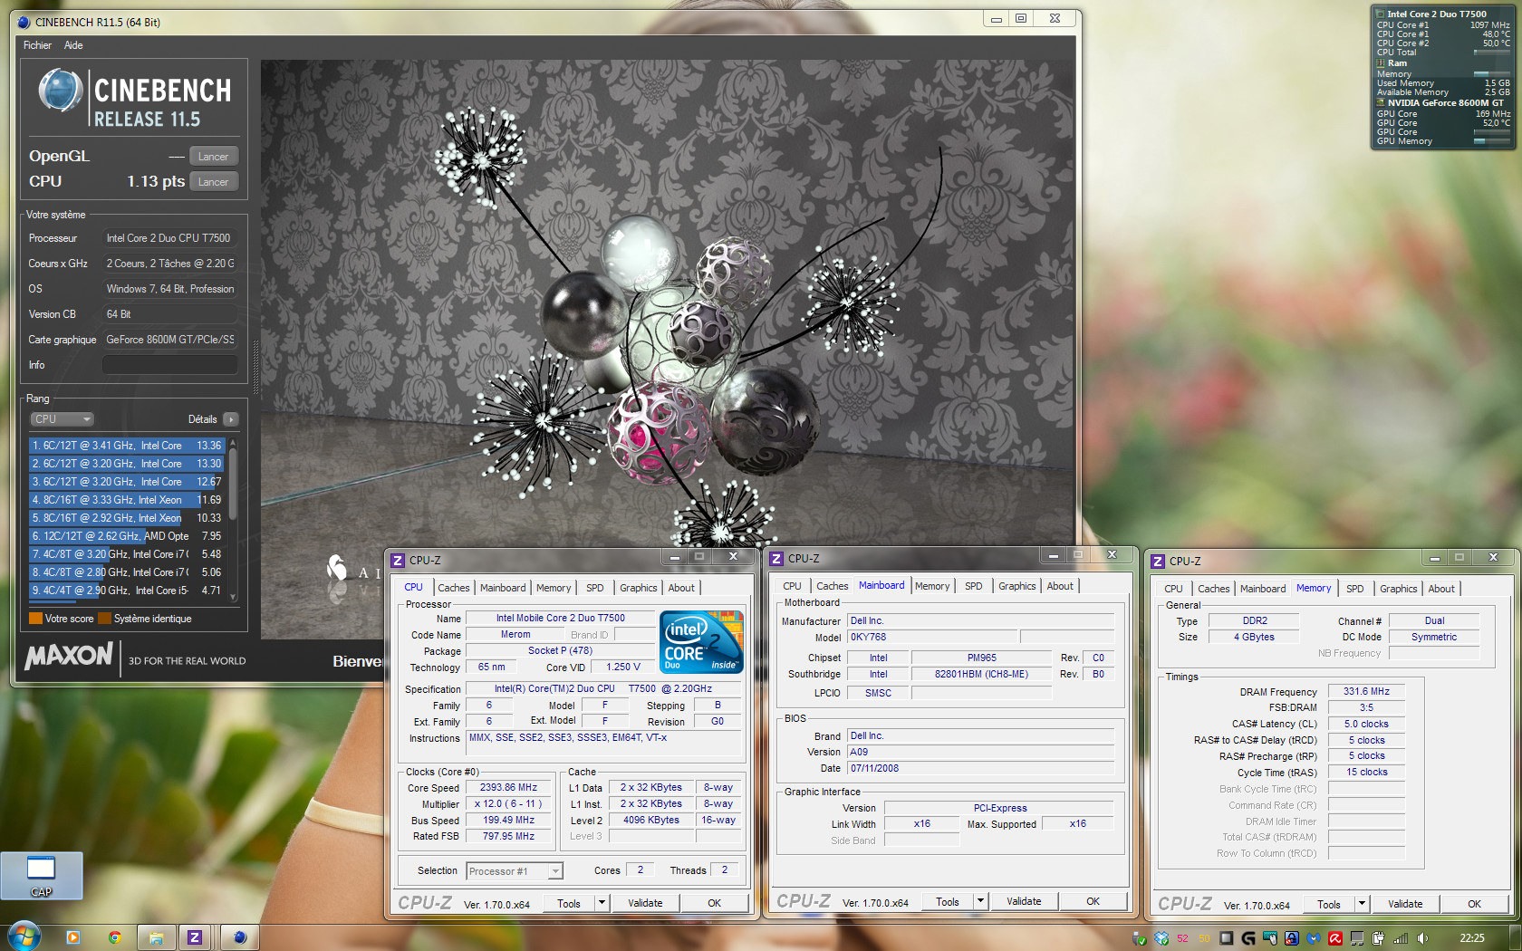Click the Cinebench globe logo icon
Image resolution: width=1522 pixels, height=951 pixels.
61,91
